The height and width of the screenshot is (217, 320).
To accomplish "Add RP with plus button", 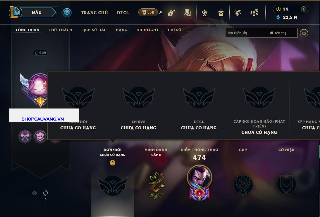I will (304, 9).
